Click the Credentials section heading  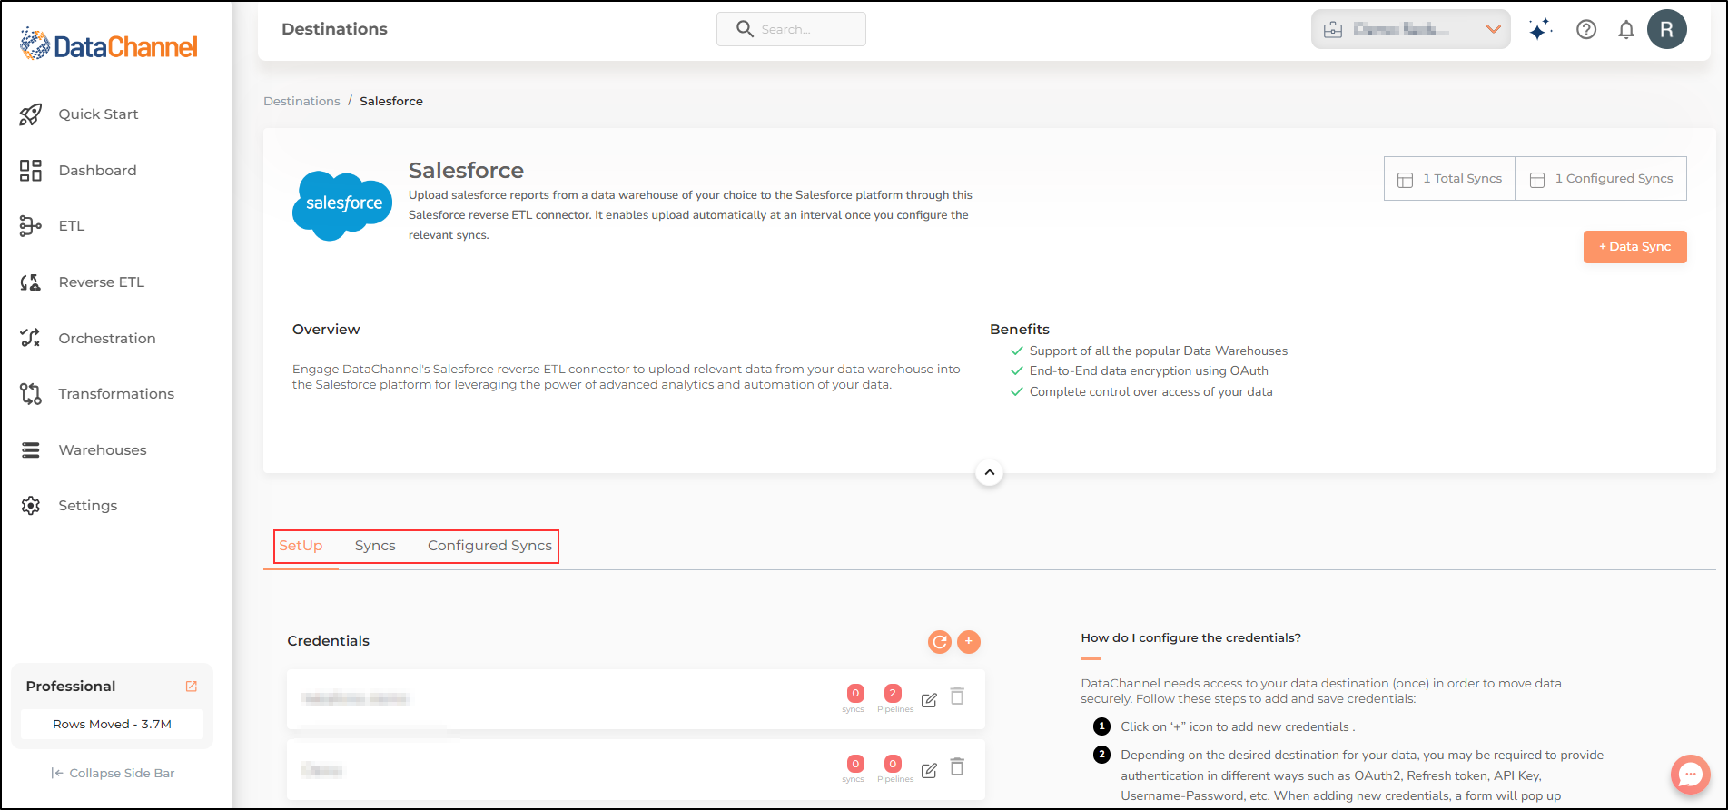328,641
